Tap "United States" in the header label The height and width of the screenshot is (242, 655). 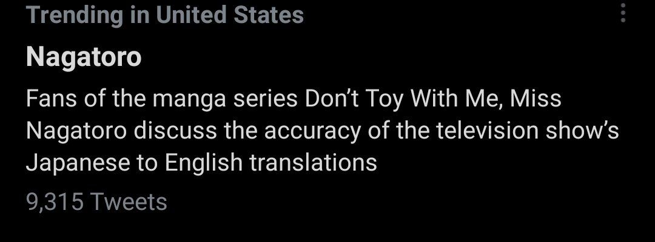click(229, 15)
